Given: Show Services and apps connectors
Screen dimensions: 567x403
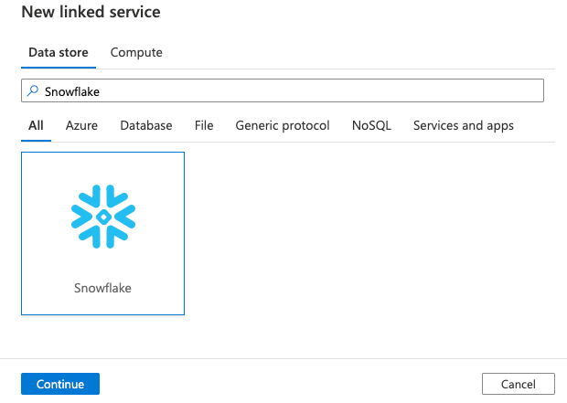Looking at the screenshot, I should click(464, 125).
